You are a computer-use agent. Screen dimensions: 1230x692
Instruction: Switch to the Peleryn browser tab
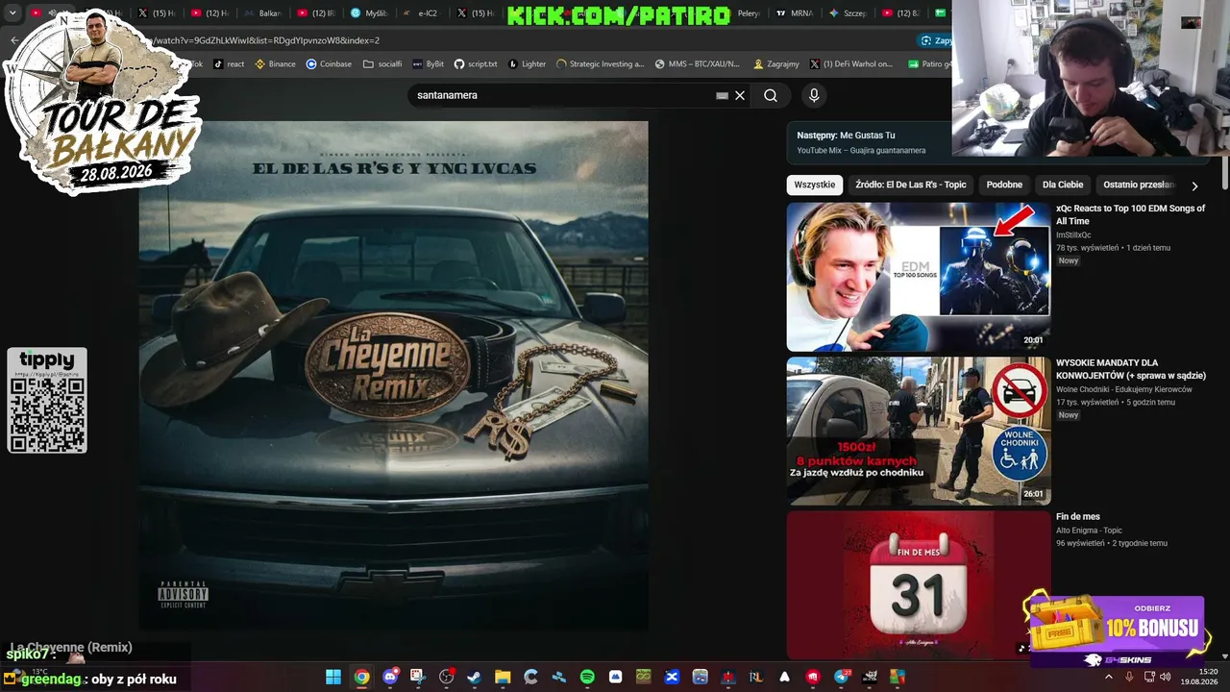coord(748,13)
